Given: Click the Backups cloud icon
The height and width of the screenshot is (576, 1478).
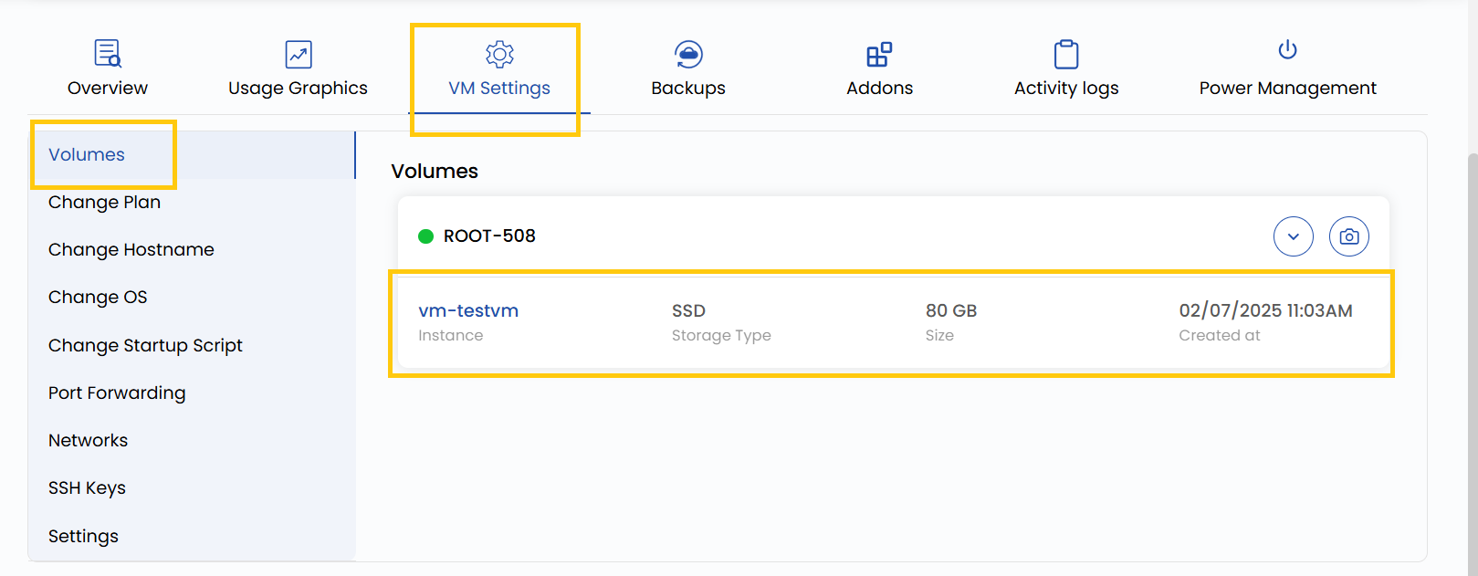Looking at the screenshot, I should pos(688,54).
